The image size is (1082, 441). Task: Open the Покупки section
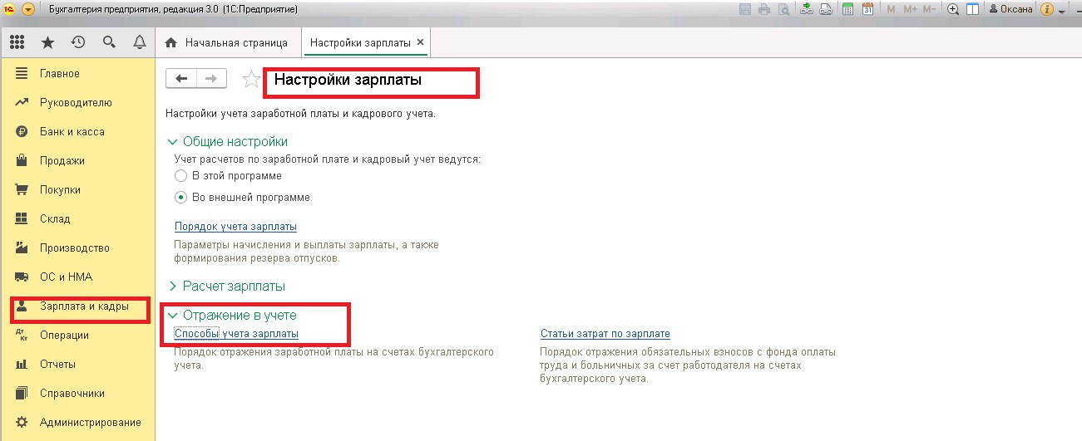coord(77,190)
